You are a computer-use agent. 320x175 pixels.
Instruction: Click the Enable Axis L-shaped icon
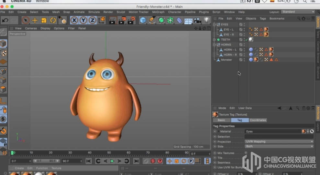(x=3, y=101)
